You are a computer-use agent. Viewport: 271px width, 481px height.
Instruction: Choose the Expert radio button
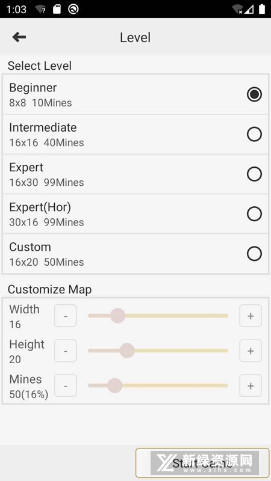coord(254,174)
